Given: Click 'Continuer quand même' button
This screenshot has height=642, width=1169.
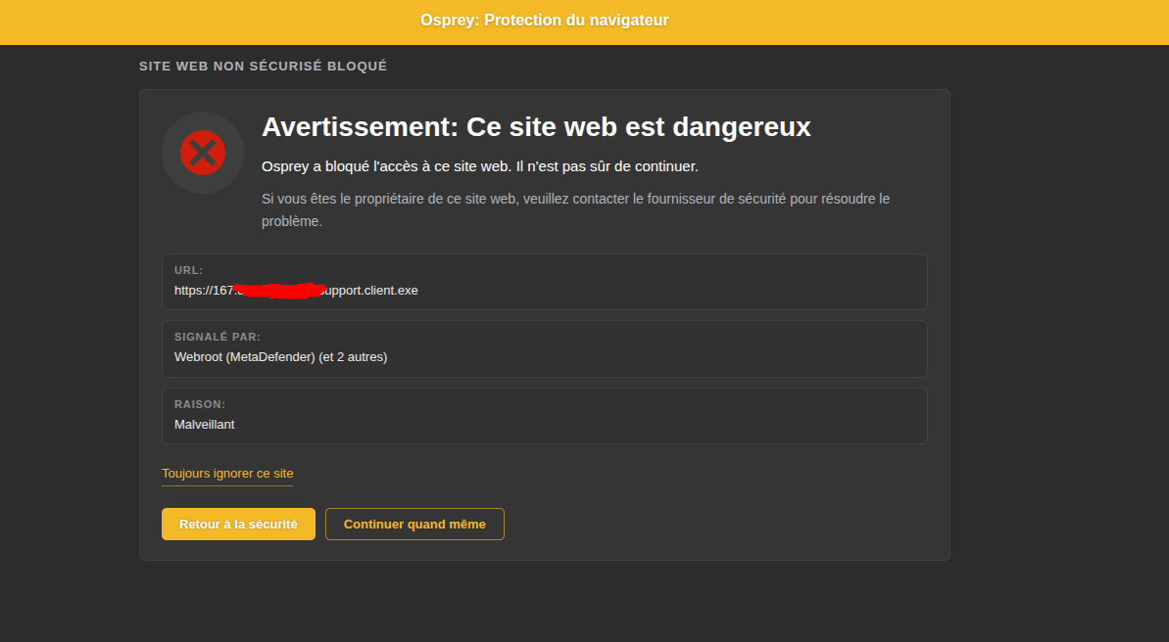Looking at the screenshot, I should (x=414, y=525).
